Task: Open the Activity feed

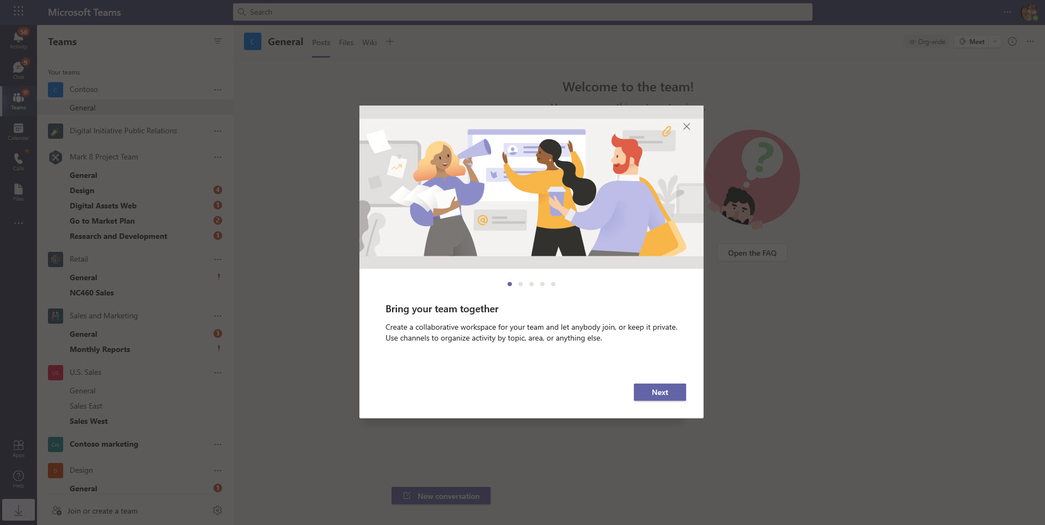Action: tap(18, 38)
